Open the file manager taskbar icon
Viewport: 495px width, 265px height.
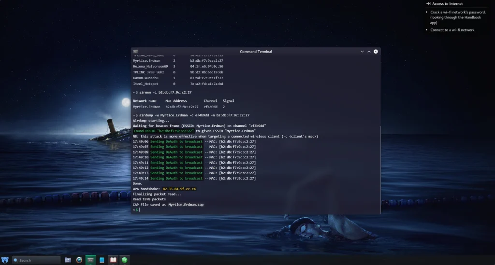68,260
